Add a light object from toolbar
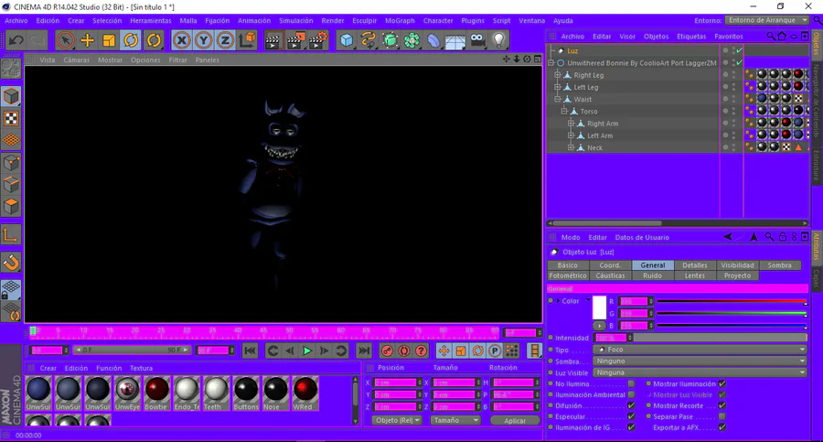 (498, 40)
